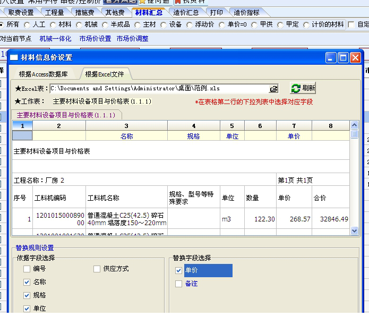The height and width of the screenshot is (325, 369).
Task: Open the empty field dropdown in column 2
Action: point(59,136)
